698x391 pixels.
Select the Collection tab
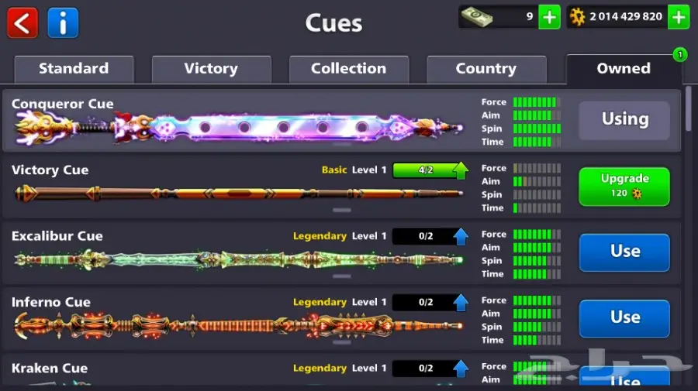[x=348, y=69]
